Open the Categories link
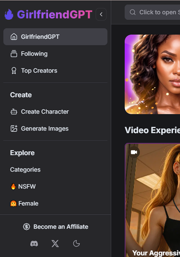This screenshot has height=257, width=180. point(25,170)
